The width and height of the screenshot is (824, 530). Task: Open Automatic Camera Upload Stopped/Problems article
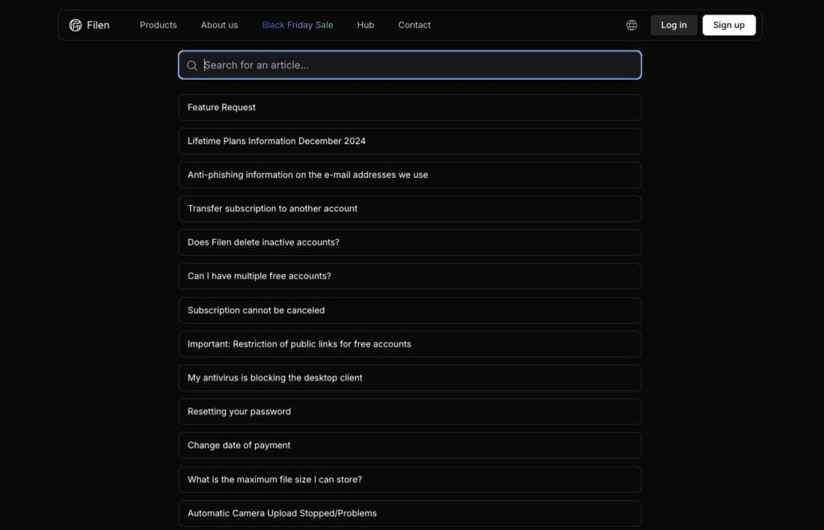[x=409, y=512]
